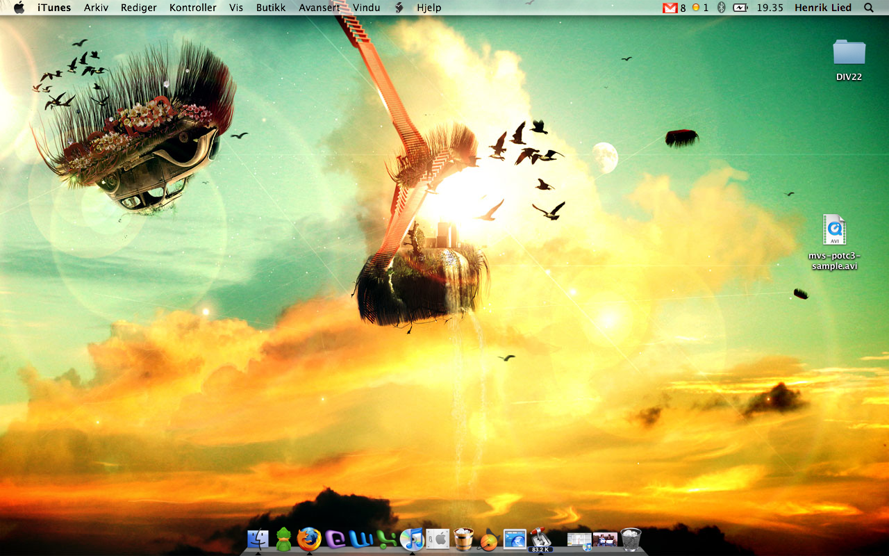Launch the wooden bucket app in Dock
Screen dimensions: 889x556
463,539
